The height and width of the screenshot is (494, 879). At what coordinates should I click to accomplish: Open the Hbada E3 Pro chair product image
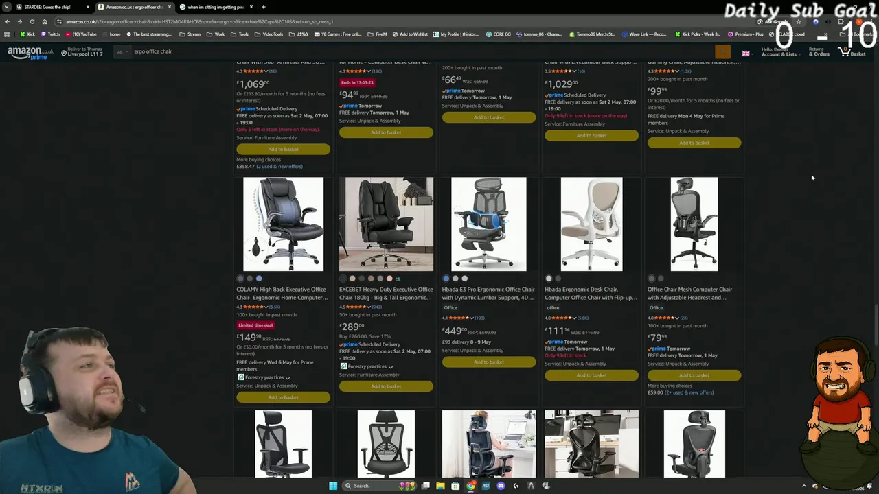[488, 224]
